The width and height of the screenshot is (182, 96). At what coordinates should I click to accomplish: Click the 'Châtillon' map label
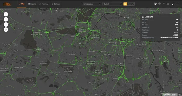pyautogui.click(x=102, y=51)
